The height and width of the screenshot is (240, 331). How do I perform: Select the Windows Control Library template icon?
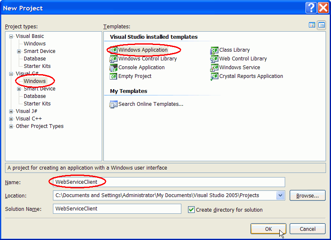(x=113, y=59)
